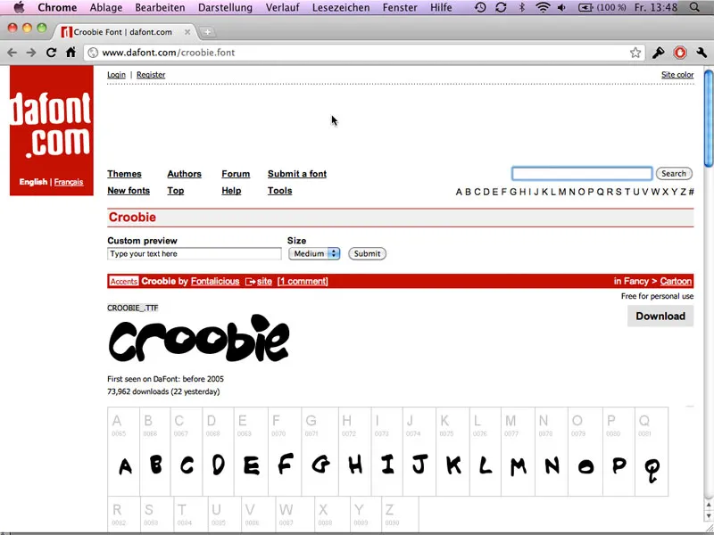Click the Search button

[674, 174]
